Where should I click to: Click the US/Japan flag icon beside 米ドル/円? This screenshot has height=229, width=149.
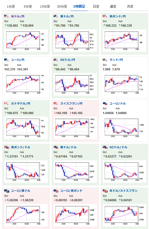pos(6,16)
